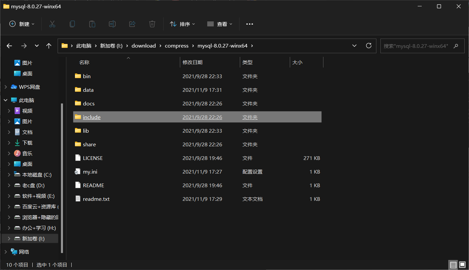Select 办公+学习 (H:) drive in sidebar
The image size is (469, 270).
point(39,228)
